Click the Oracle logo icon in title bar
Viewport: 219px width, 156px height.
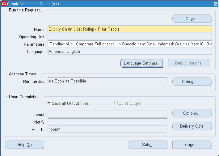4,4
